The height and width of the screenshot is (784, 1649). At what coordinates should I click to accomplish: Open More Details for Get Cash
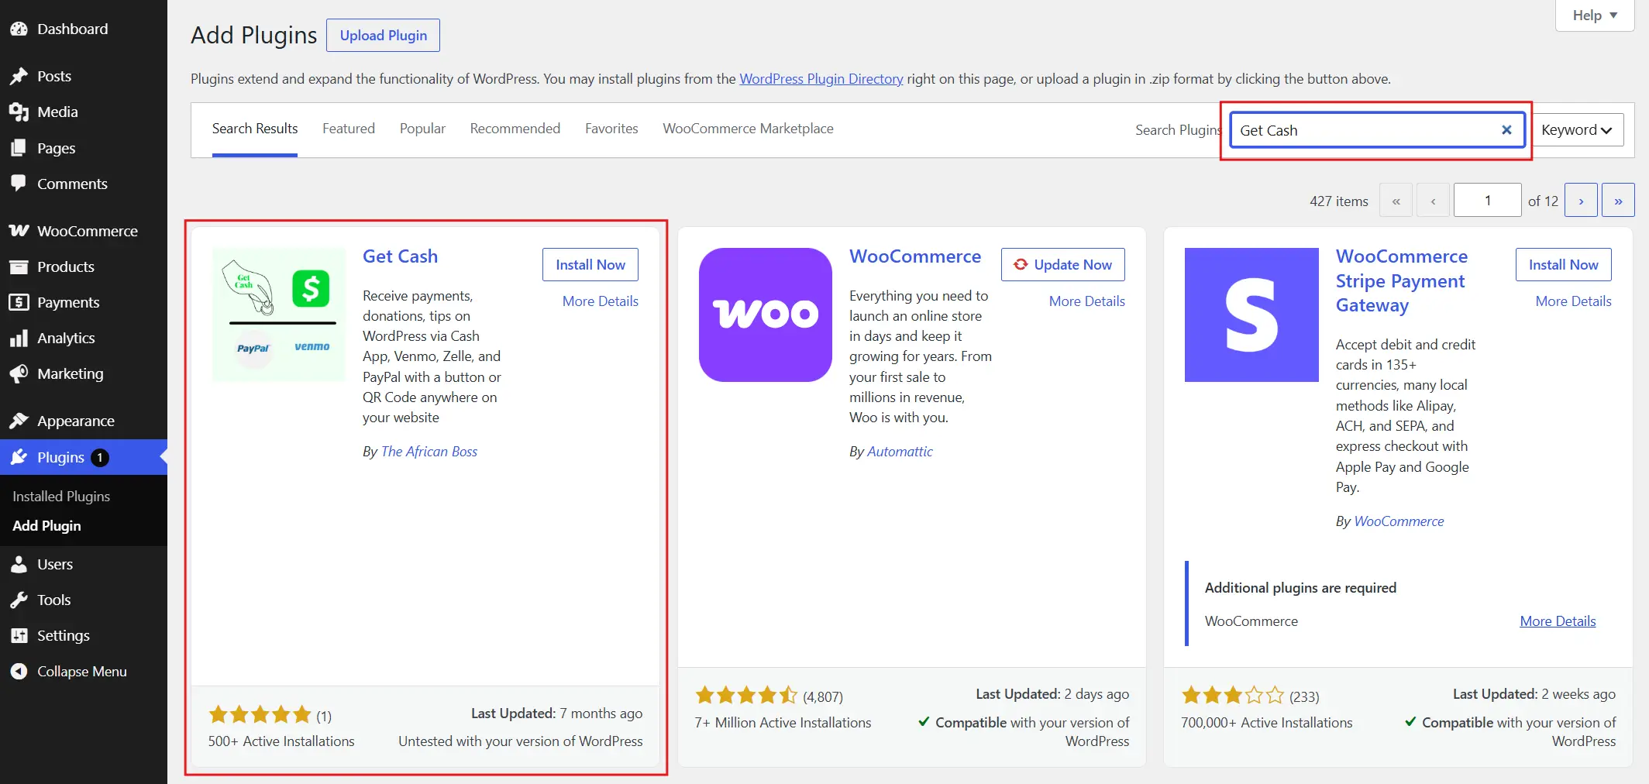click(x=601, y=301)
